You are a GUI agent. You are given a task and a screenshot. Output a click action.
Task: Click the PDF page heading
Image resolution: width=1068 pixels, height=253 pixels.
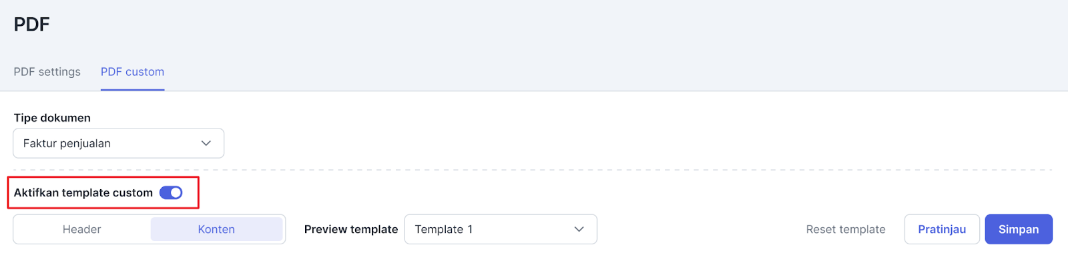coord(32,25)
